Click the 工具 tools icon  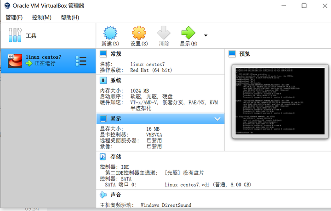(15, 35)
